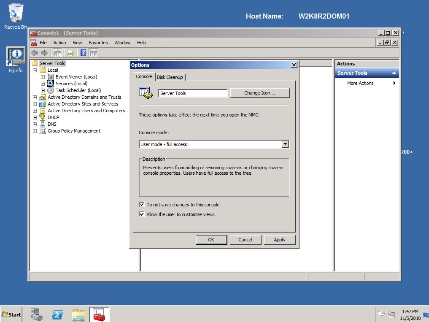The height and width of the screenshot is (322, 429).
Task: Click the Back arrow toolbar icon
Action: pos(35,53)
